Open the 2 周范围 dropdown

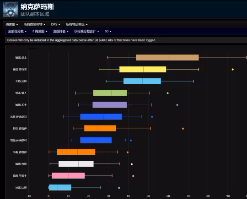click(x=40, y=31)
